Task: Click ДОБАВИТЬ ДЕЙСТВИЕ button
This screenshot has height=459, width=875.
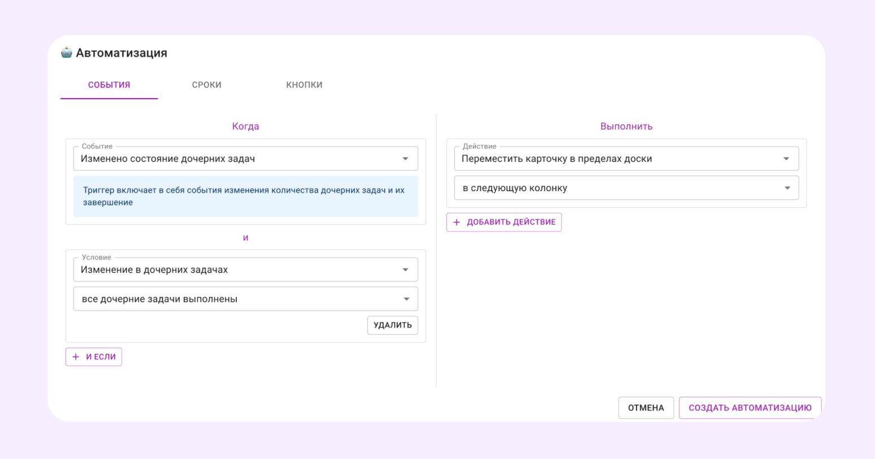Action: tap(504, 222)
